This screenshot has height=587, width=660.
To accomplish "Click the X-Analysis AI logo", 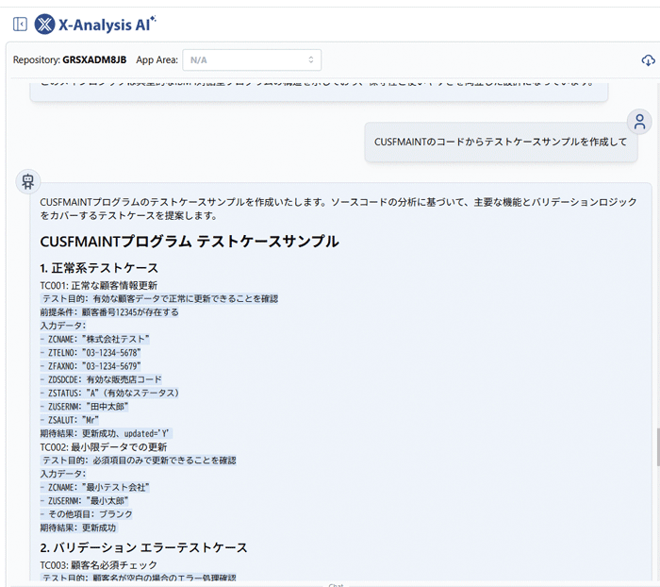I will (94, 24).
